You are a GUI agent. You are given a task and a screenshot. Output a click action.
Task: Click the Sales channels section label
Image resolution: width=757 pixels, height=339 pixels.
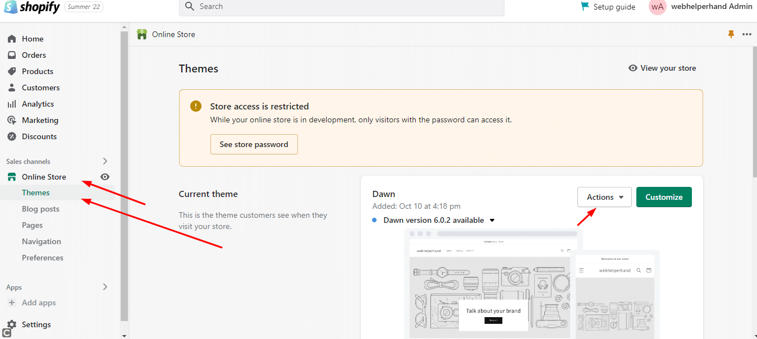28,161
